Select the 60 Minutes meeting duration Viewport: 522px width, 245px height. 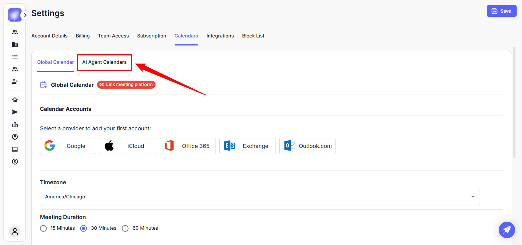point(125,228)
